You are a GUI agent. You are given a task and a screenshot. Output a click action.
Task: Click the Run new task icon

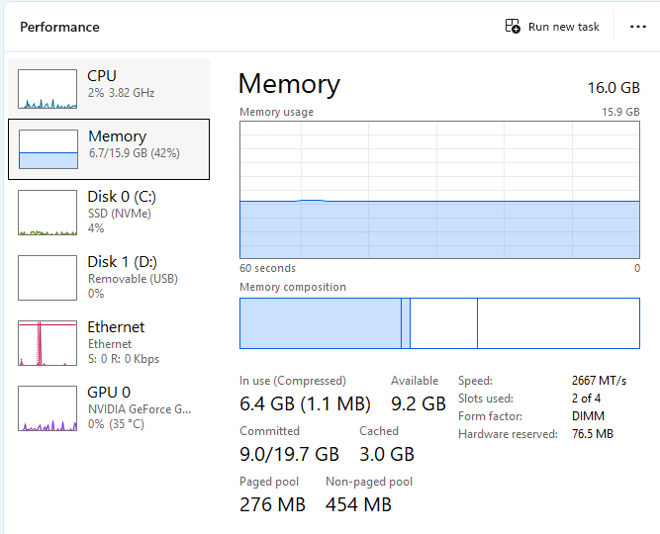pos(513,27)
